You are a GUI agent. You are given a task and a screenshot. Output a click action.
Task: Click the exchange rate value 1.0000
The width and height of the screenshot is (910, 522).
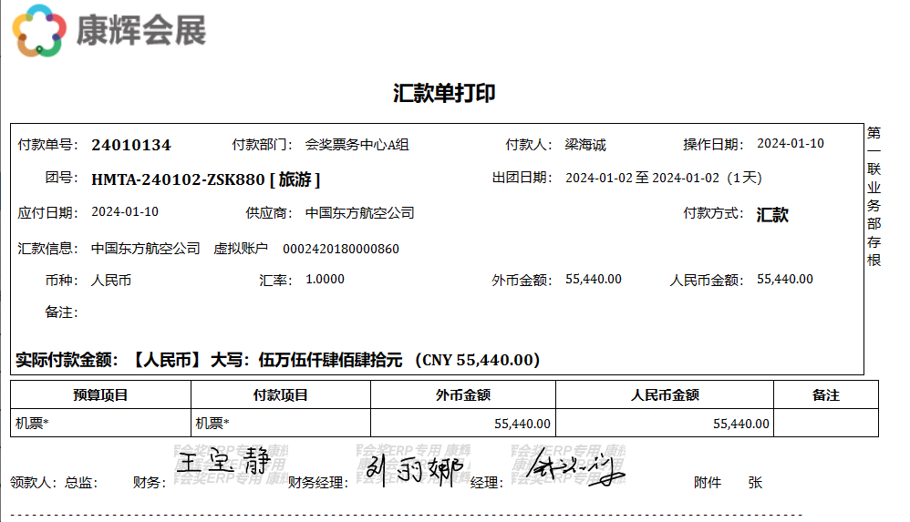[325, 280]
